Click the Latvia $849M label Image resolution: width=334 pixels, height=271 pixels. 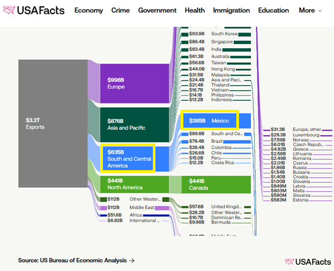288,186
